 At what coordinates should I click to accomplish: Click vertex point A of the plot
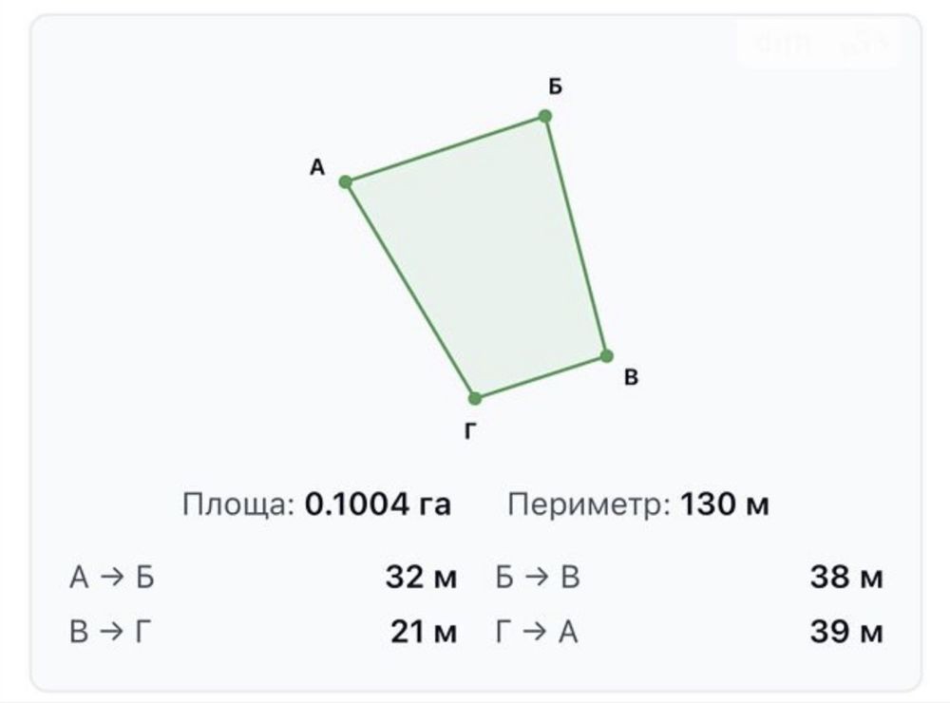[346, 181]
